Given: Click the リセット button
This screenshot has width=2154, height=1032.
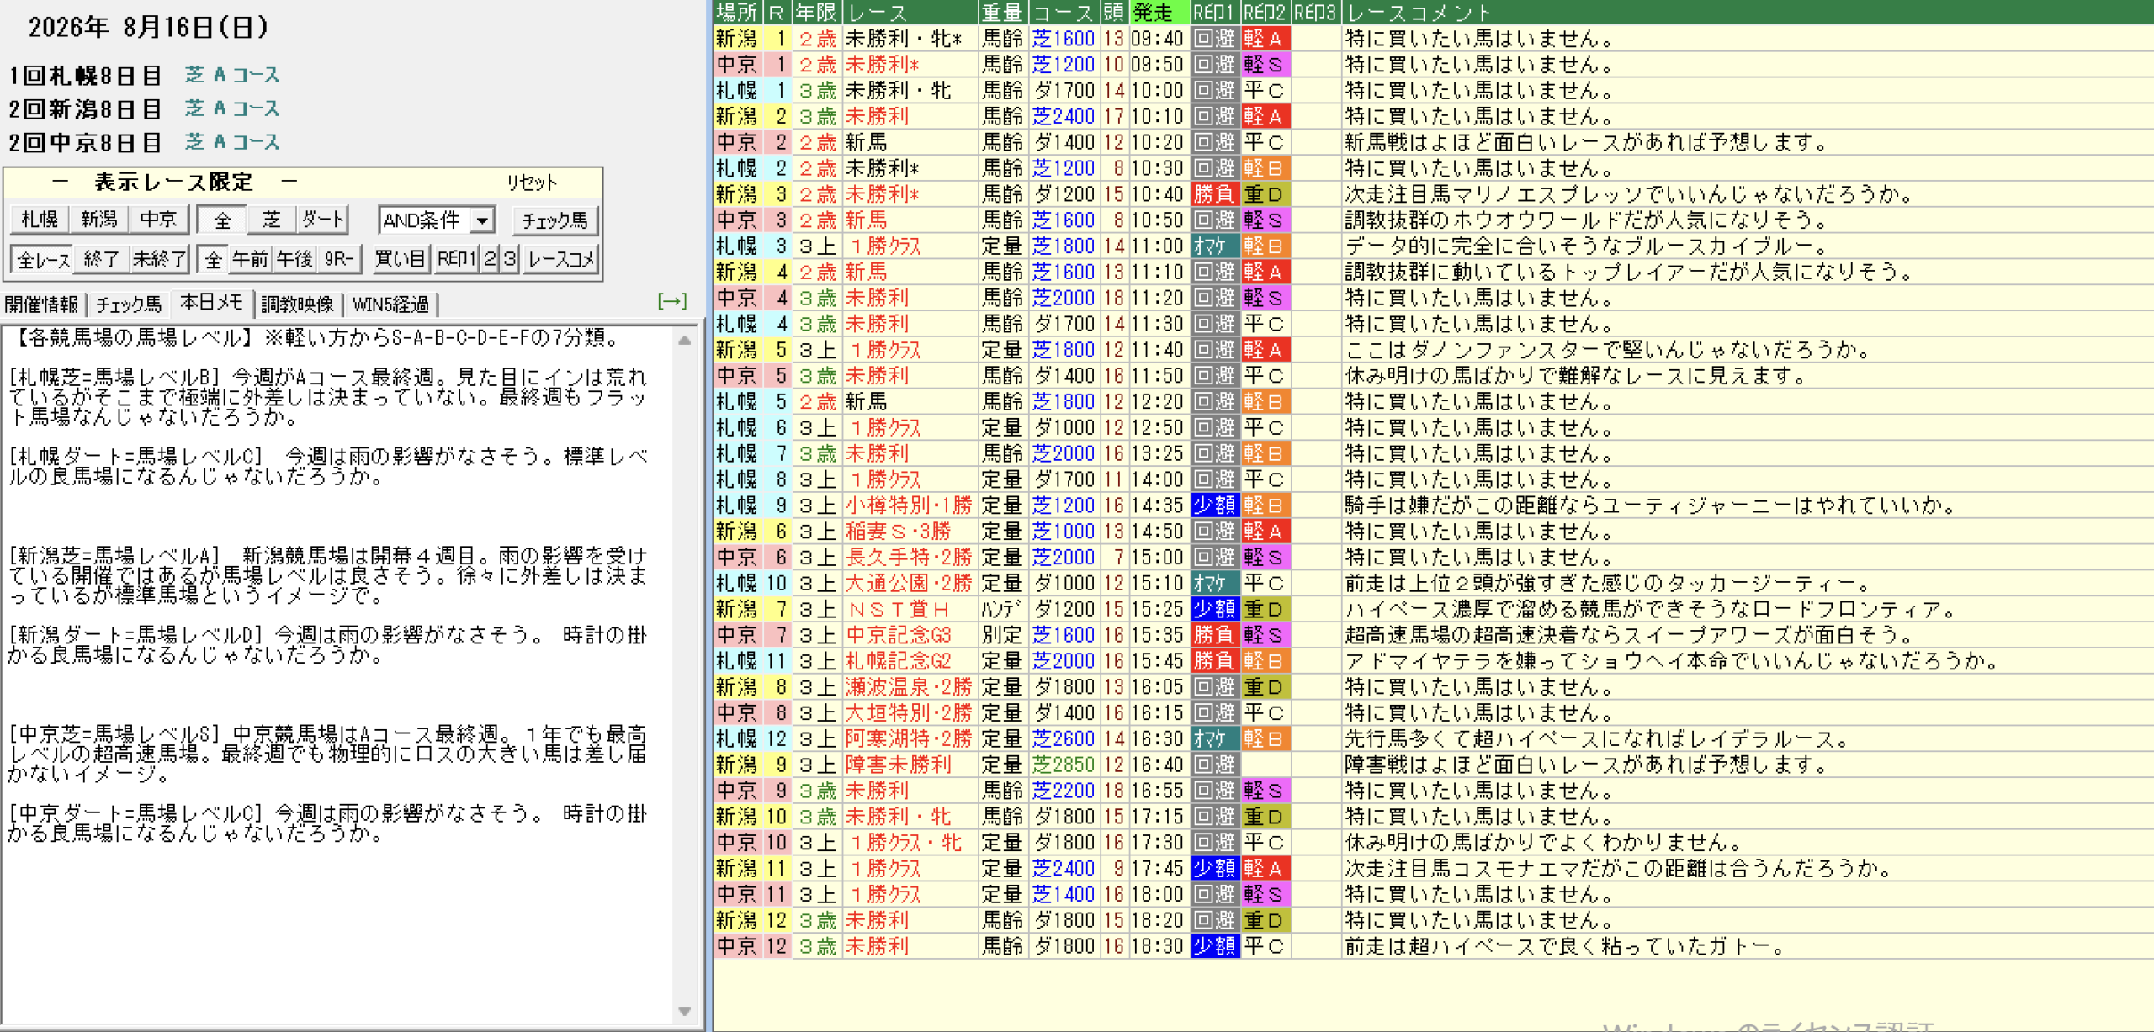Looking at the screenshot, I should tap(532, 183).
